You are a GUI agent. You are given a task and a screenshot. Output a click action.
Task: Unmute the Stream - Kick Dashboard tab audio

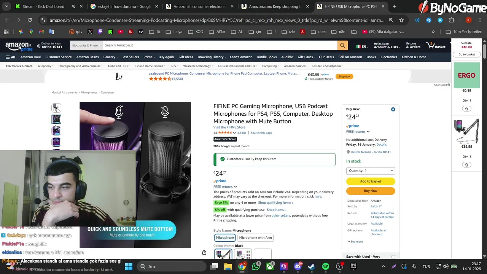[x=73, y=6]
